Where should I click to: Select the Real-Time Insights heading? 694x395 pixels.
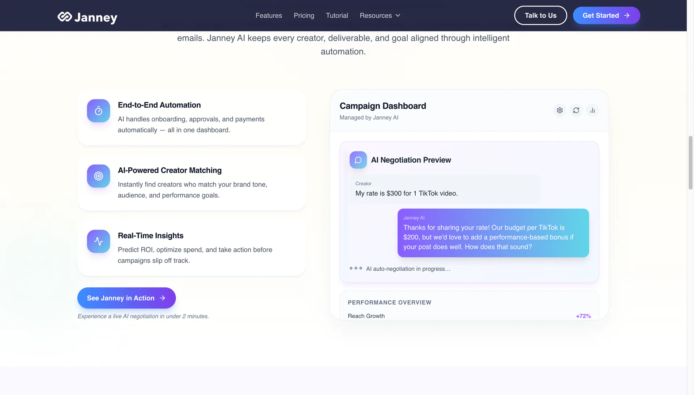point(151,236)
